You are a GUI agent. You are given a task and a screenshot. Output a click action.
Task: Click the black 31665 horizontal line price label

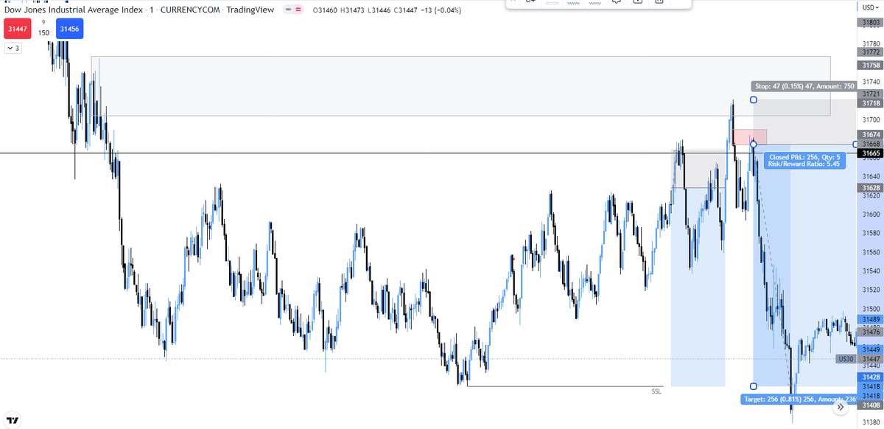870,153
